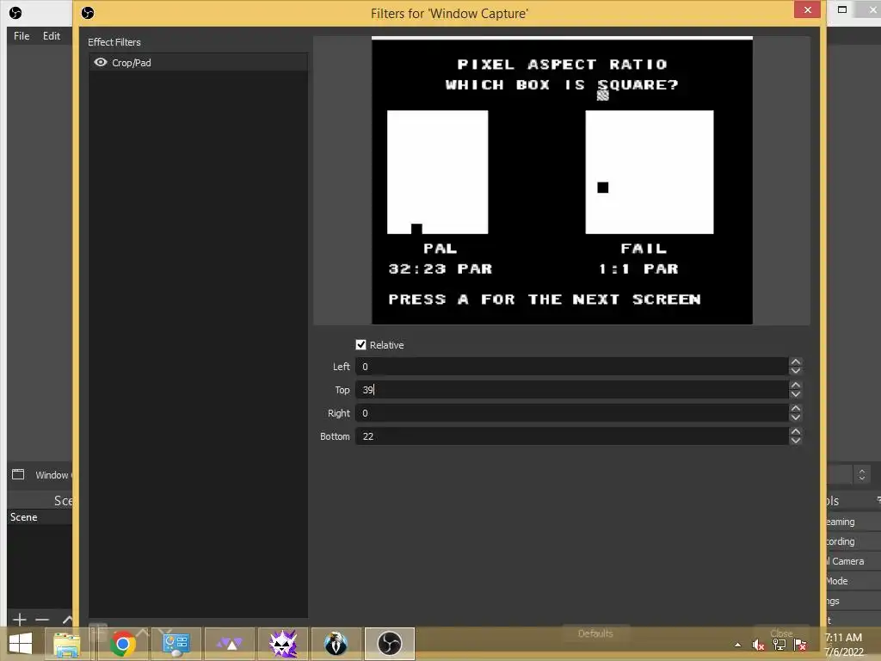Viewport: 881px width, 661px height.
Task: Add a new scene with plus icon
Action: [x=19, y=620]
